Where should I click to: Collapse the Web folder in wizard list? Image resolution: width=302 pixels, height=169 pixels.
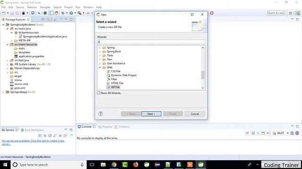click(x=100, y=68)
